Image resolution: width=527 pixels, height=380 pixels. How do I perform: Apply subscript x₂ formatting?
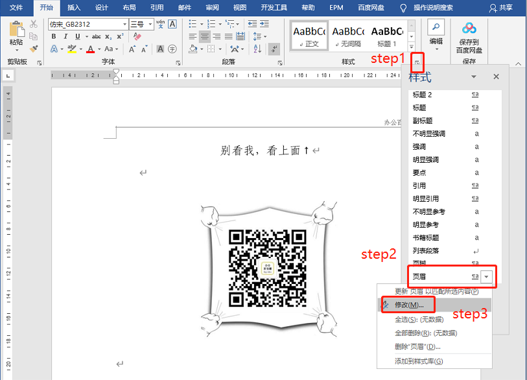[108, 37]
